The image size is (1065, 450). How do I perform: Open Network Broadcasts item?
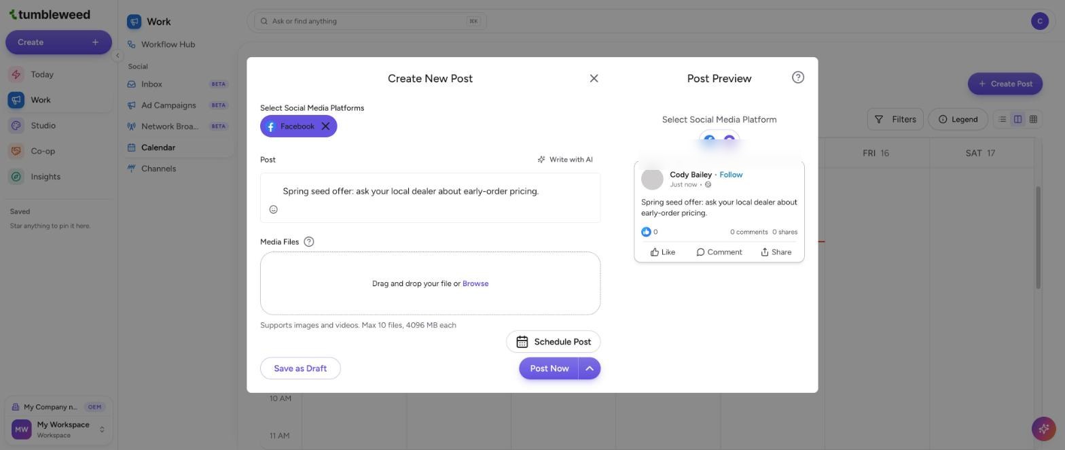(x=178, y=126)
